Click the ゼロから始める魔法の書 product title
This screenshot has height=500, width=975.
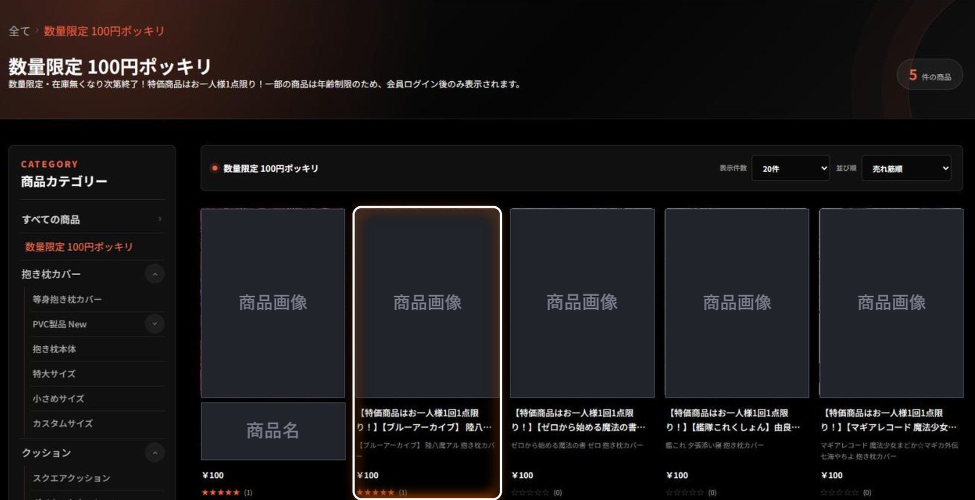pyautogui.click(x=578, y=420)
